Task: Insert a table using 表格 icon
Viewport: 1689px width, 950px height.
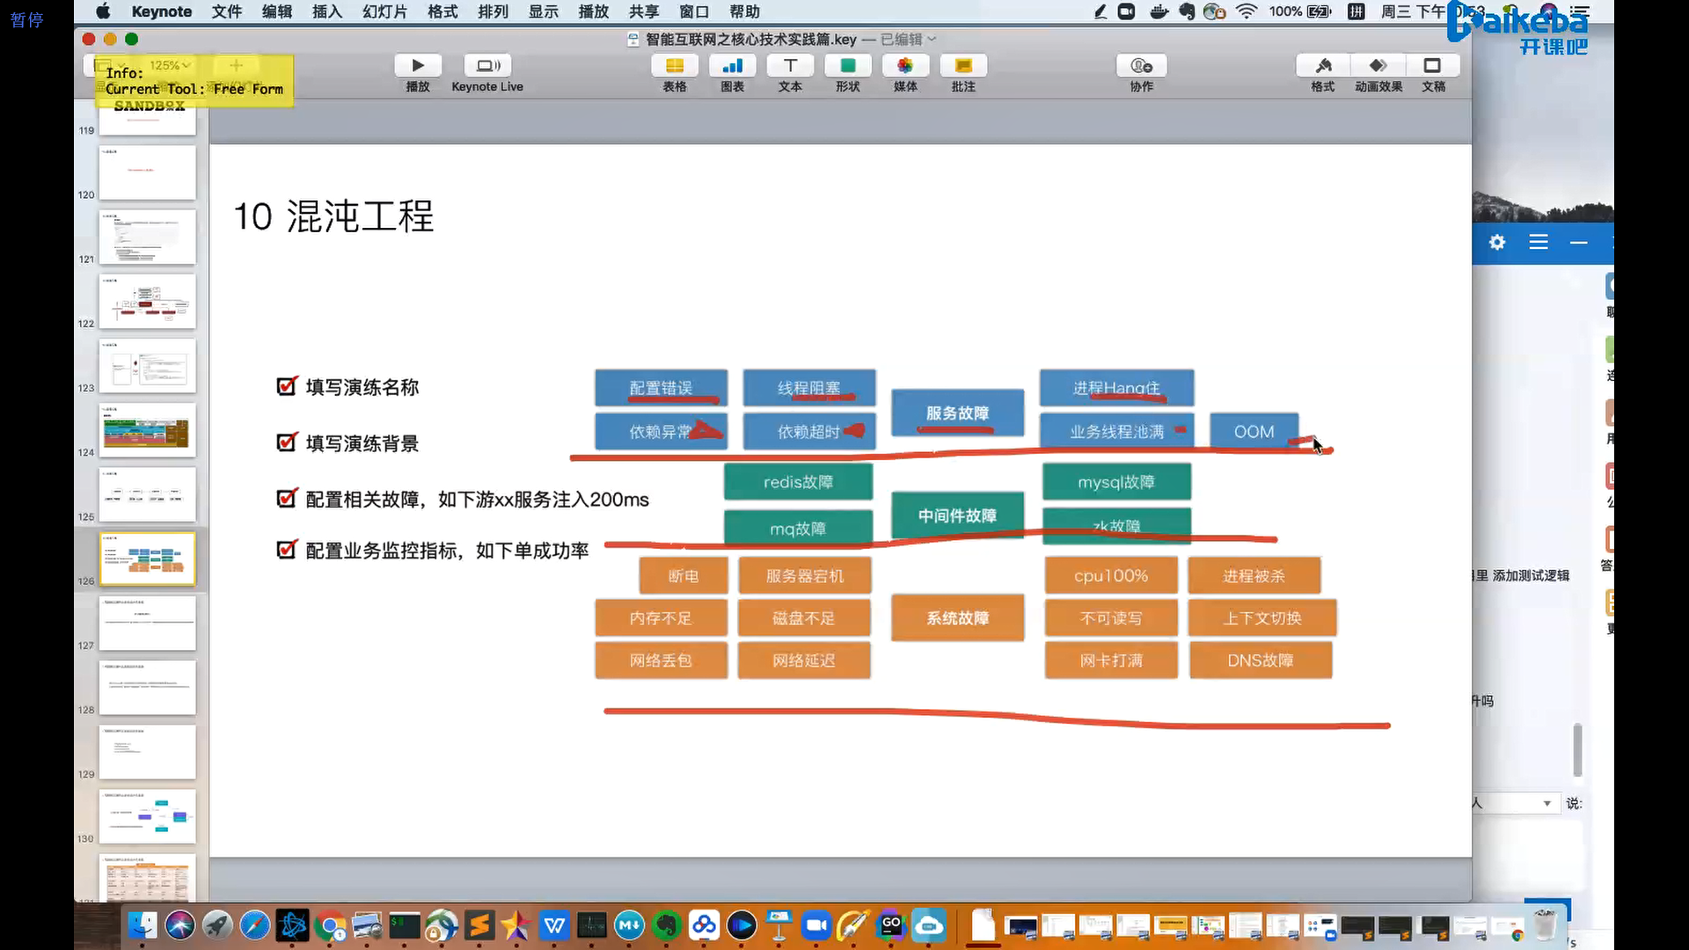Action: point(675,66)
